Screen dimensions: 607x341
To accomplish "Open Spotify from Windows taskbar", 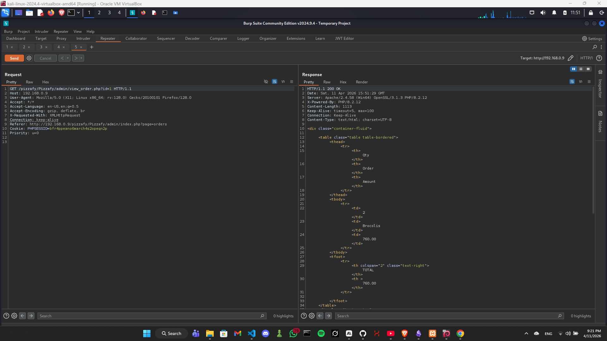I will coord(321,333).
